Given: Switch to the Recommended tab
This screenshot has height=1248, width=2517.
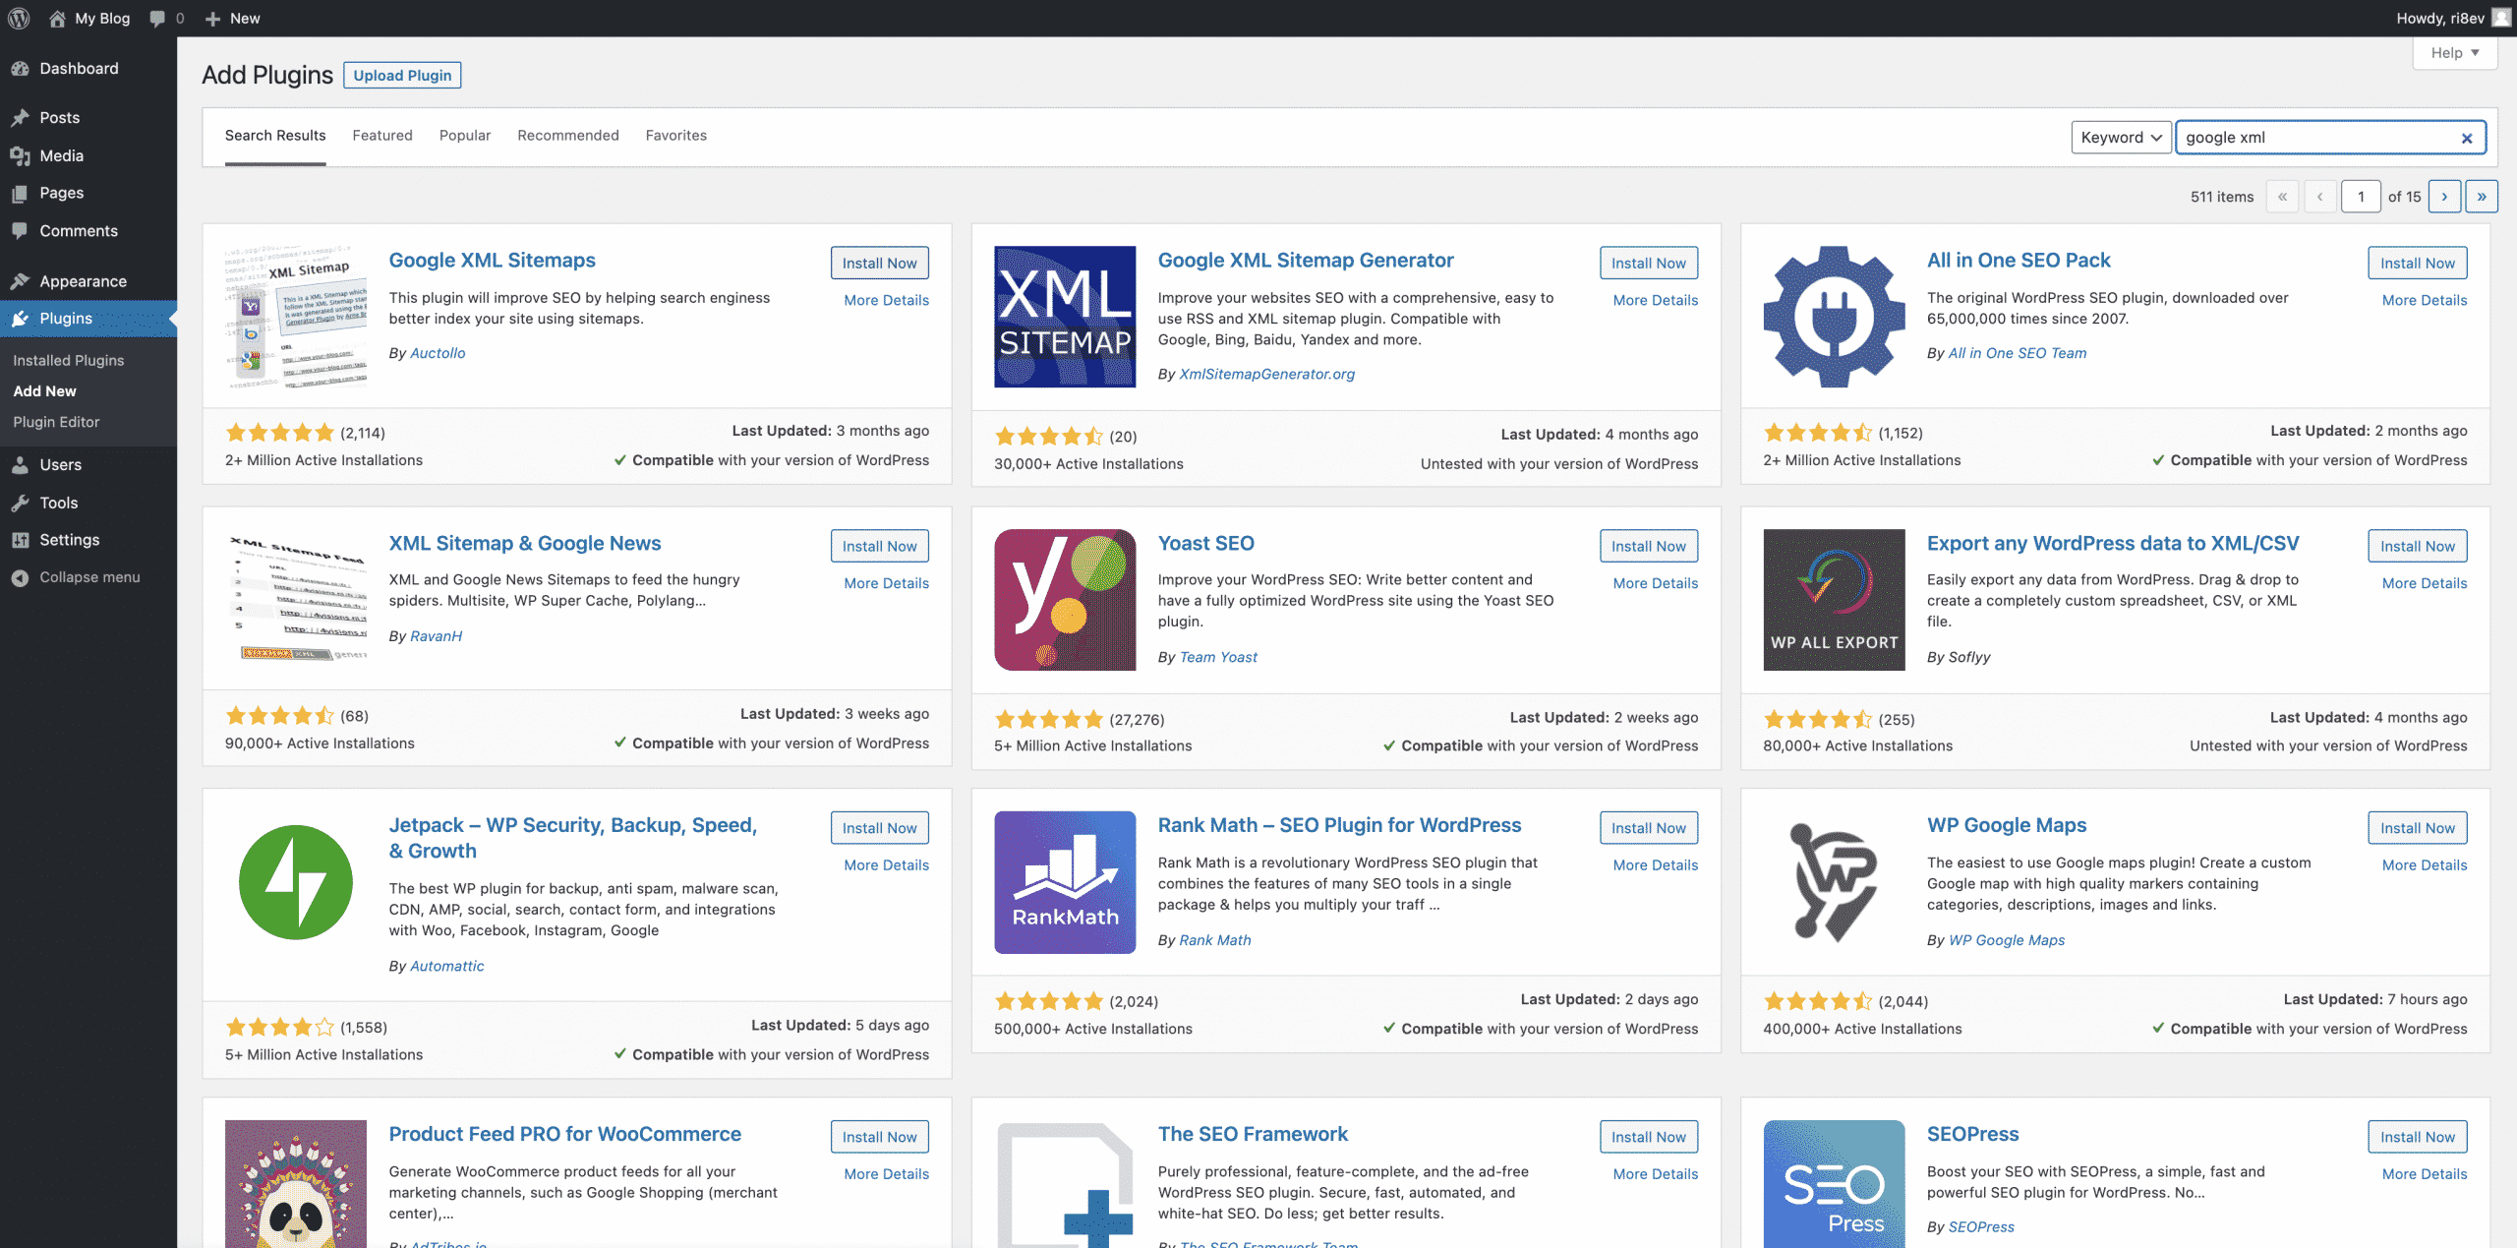Looking at the screenshot, I should point(568,136).
